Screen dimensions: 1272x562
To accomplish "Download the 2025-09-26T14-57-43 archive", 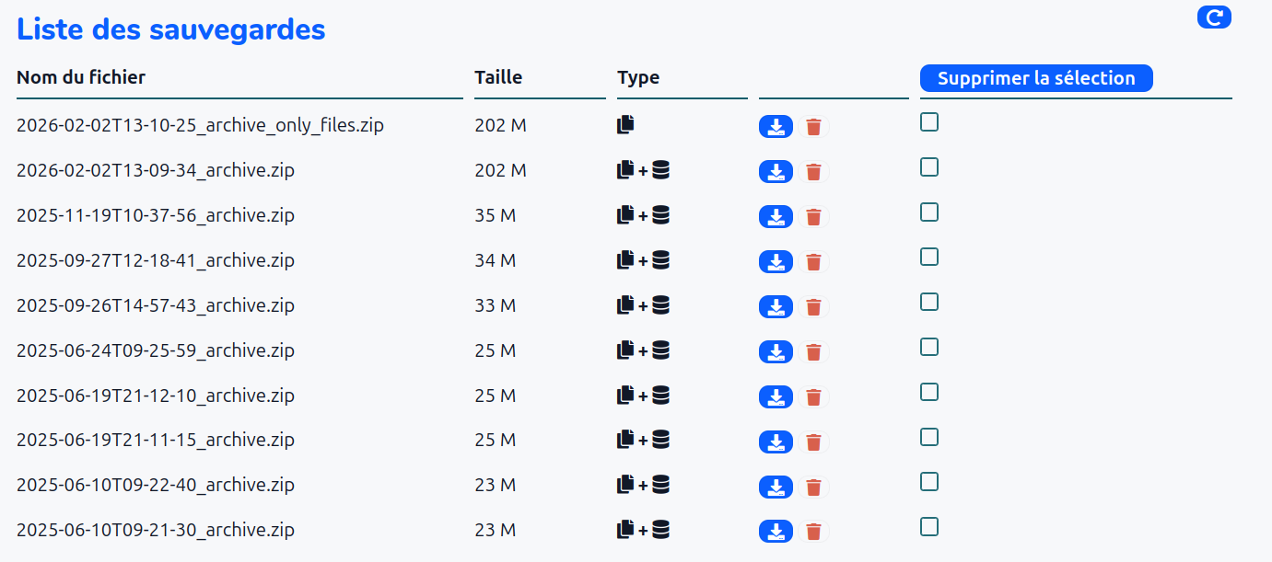I will 776,307.
